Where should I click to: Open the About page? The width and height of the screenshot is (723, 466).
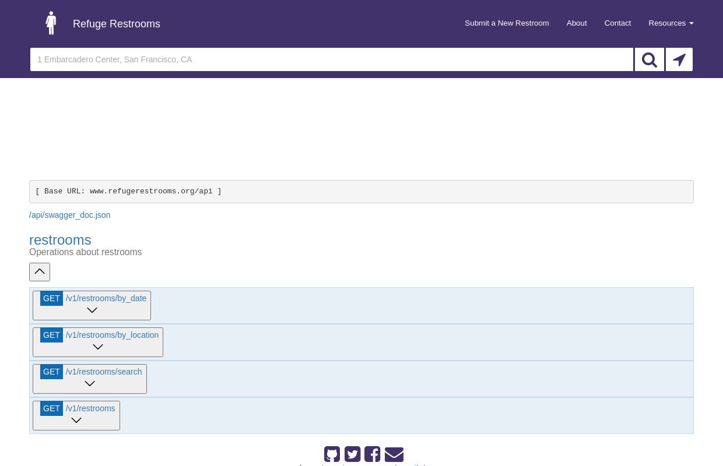pos(577,23)
